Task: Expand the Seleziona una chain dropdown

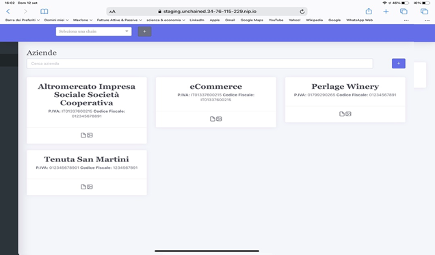Action: pos(94,31)
